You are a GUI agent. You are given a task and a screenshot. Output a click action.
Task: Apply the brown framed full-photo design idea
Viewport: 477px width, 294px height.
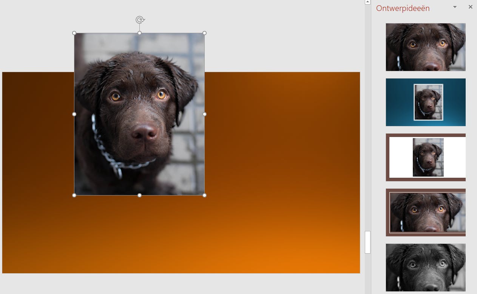(426, 212)
